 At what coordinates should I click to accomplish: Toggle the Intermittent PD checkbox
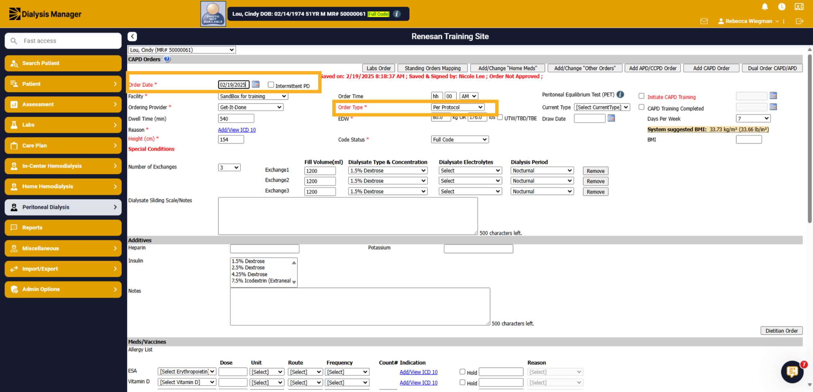point(271,85)
